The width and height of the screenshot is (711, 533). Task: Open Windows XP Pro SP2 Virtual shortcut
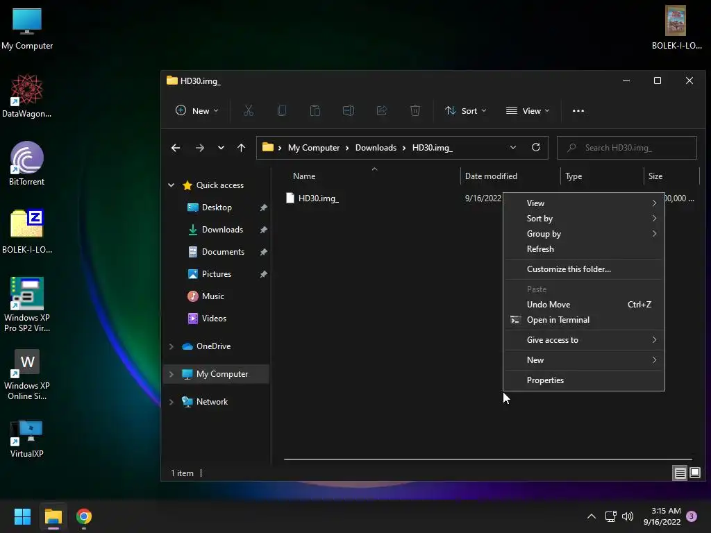pyautogui.click(x=27, y=305)
